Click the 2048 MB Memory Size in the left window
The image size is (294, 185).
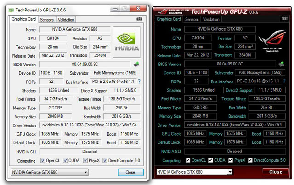[x=55, y=116]
